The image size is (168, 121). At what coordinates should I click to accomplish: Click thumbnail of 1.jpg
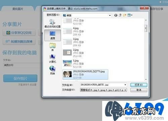[67, 63]
